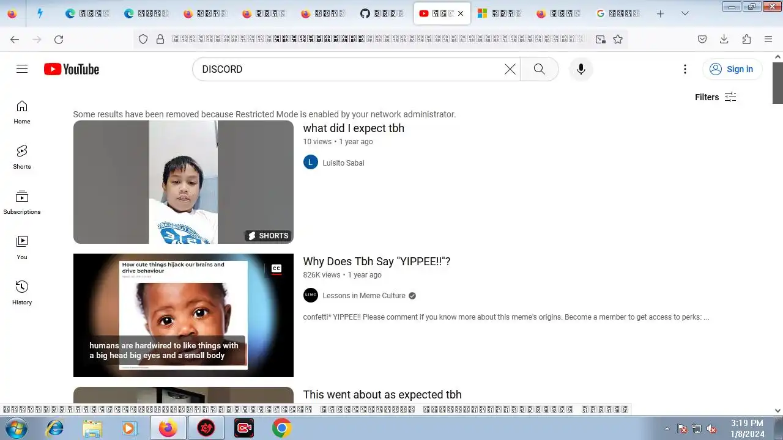Open Subscriptions in the sidebar
Screen dimensions: 783x440
coord(22,202)
